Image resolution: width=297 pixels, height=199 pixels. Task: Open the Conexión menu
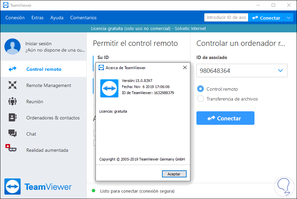click(x=15, y=18)
